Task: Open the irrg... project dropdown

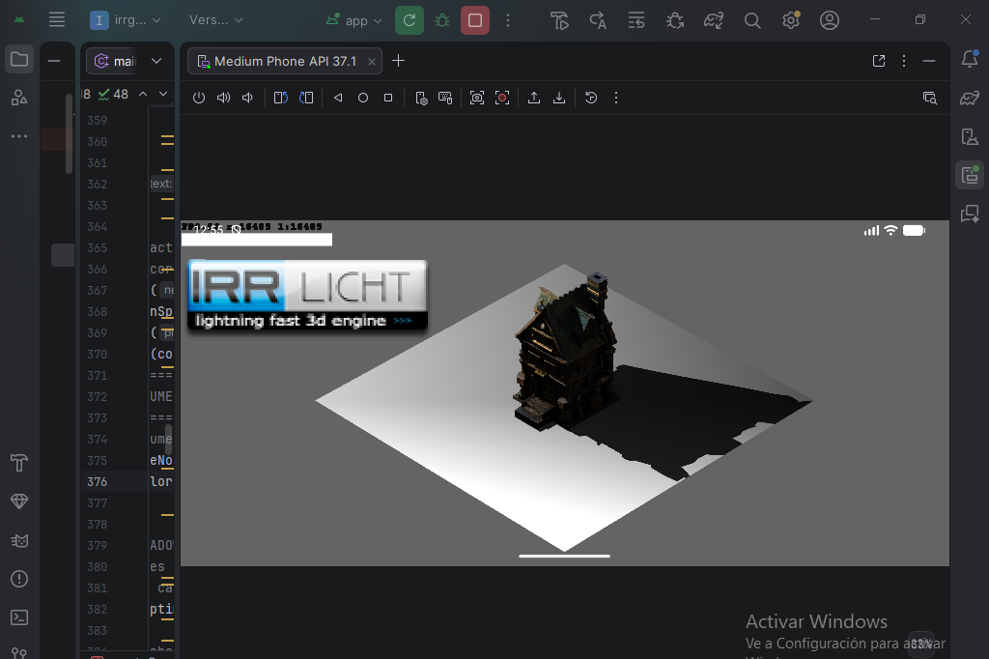Action: click(125, 20)
